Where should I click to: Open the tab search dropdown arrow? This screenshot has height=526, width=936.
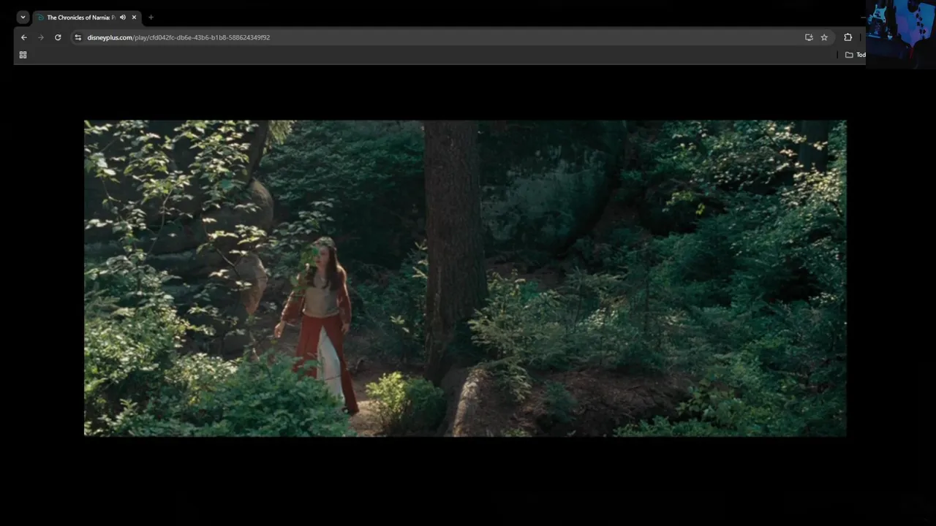23,18
